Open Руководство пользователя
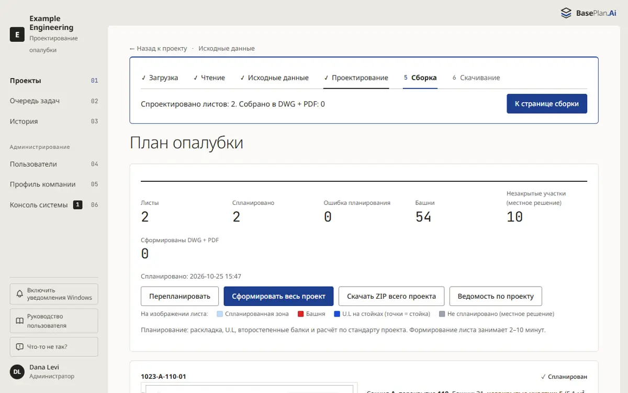628x393 pixels. pyautogui.click(x=54, y=321)
